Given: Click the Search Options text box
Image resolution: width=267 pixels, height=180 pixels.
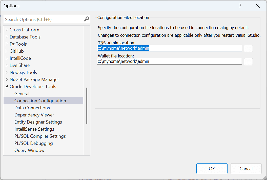Looking at the screenshot, I should [43, 19].
